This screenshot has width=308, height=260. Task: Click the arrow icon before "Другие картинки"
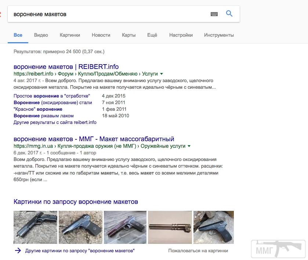tap(18, 250)
